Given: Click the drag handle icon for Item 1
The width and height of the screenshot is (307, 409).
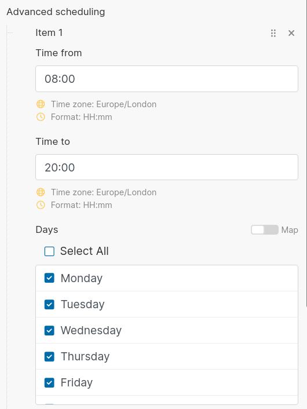Looking at the screenshot, I should [x=273, y=33].
